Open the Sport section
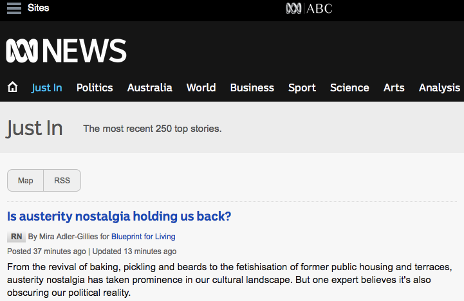 click(x=302, y=88)
